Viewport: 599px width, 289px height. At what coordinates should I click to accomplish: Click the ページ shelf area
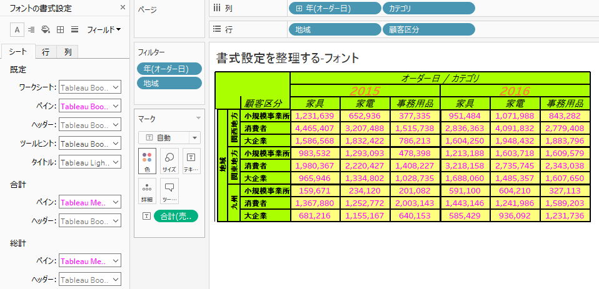click(168, 19)
